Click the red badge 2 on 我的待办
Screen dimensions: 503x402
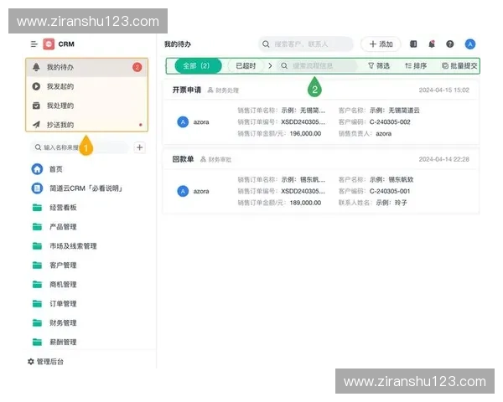pyautogui.click(x=137, y=67)
